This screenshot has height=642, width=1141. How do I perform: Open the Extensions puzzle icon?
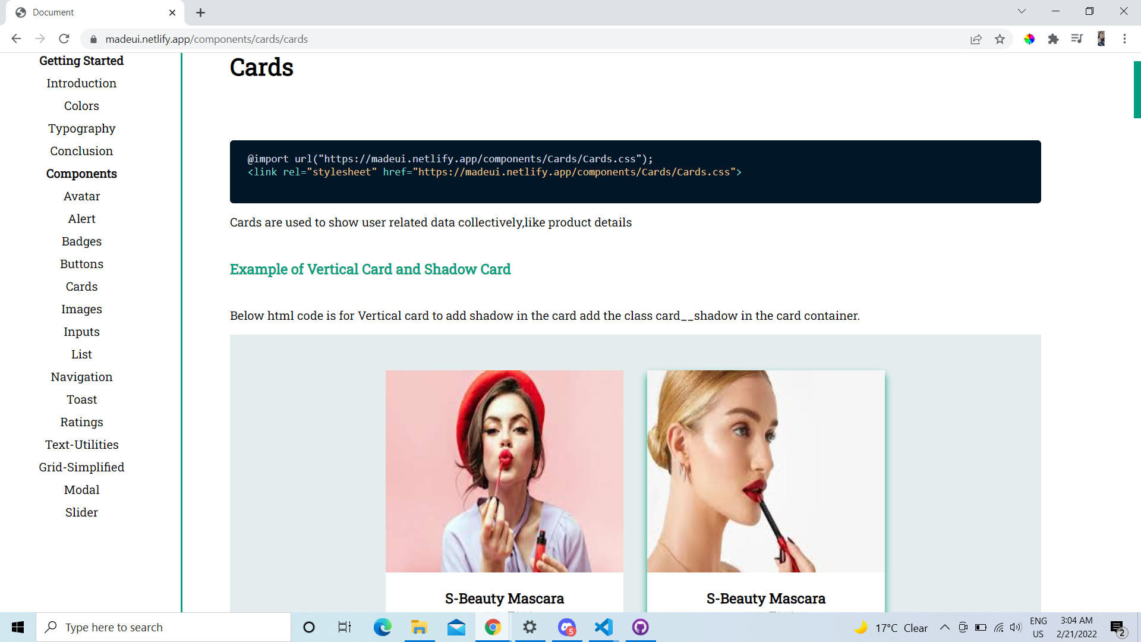(x=1053, y=39)
